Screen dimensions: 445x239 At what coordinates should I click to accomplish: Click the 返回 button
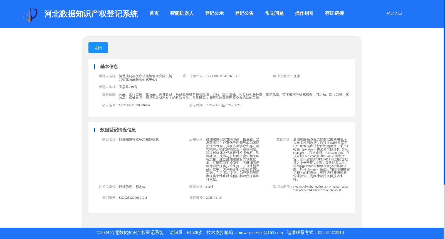point(98,48)
